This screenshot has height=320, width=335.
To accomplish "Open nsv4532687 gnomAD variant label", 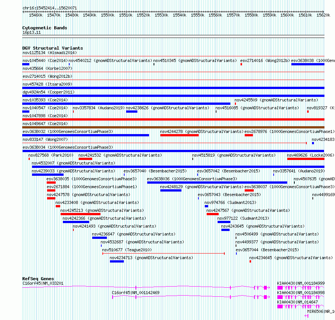I will click(x=142, y=242).
